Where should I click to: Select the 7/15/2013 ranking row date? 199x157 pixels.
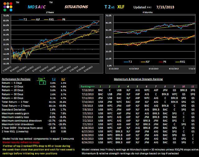point(88,90)
